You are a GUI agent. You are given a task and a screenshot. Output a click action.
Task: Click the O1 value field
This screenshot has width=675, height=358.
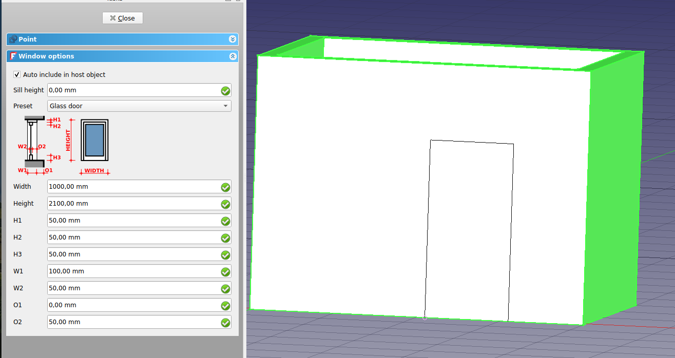(139, 305)
